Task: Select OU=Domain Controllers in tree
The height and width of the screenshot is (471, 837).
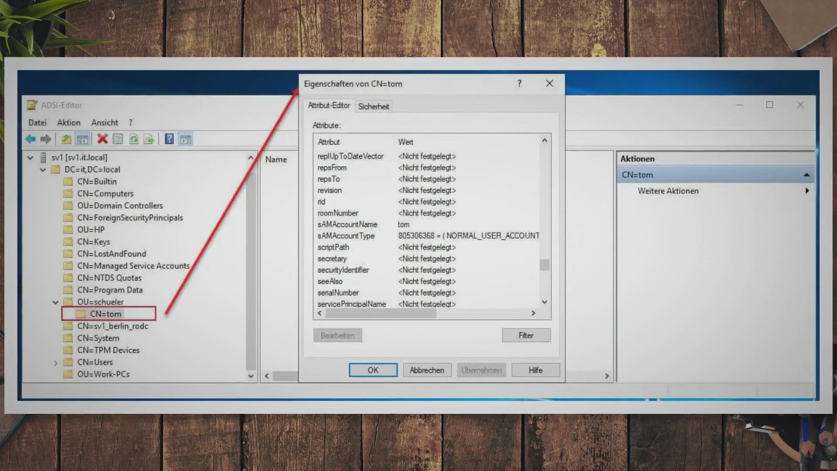Action: [120, 206]
